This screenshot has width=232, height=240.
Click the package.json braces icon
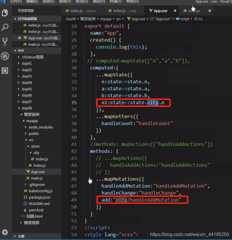[26, 197]
